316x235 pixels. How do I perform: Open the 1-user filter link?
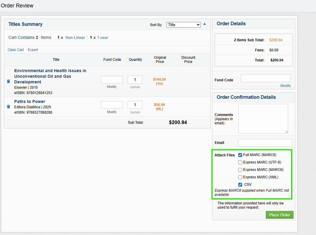[x=103, y=37]
